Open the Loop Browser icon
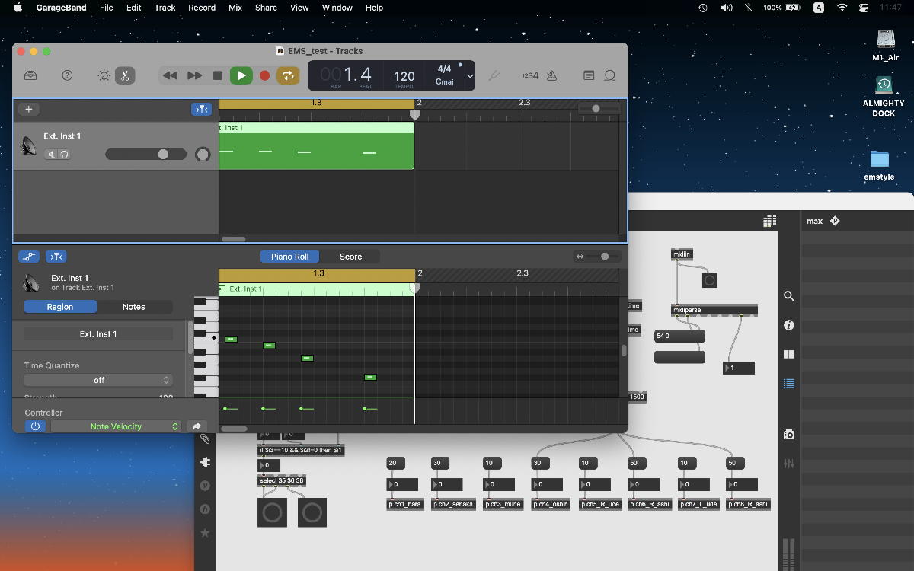The width and height of the screenshot is (914, 571). [610, 75]
